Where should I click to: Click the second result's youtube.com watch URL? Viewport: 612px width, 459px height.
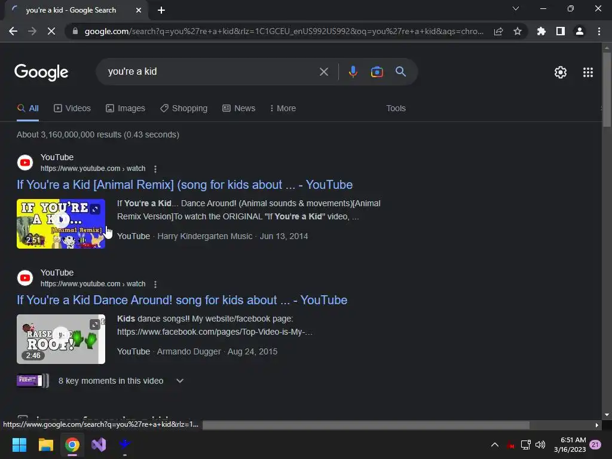coord(93,284)
